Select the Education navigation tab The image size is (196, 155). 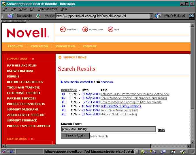point(39,46)
